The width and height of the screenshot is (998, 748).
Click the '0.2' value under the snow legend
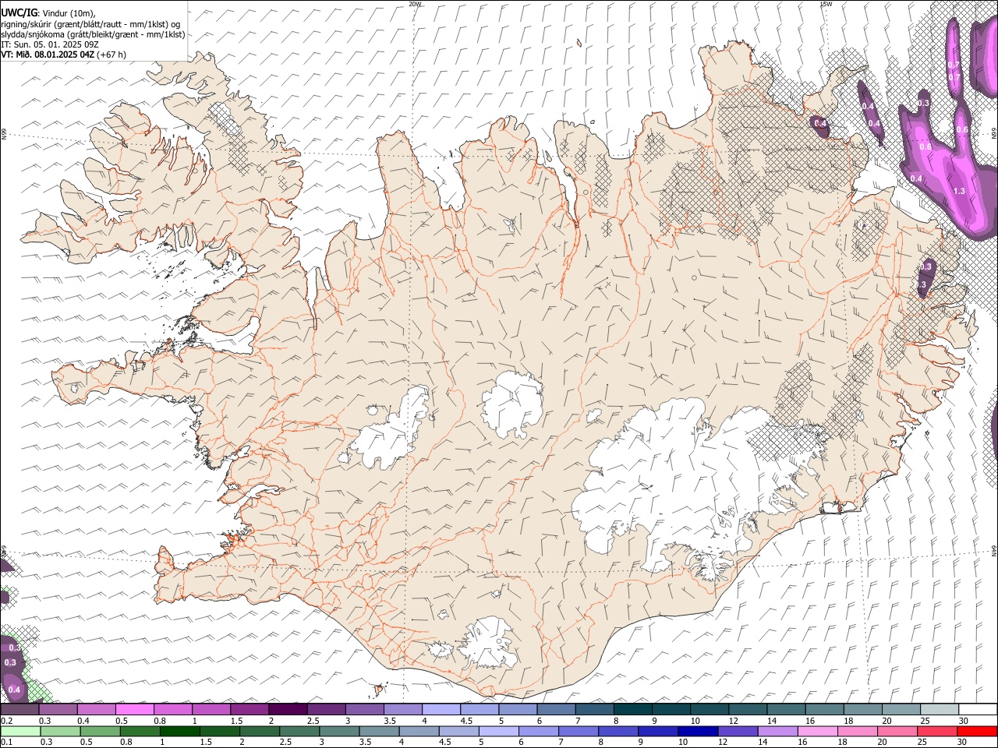point(6,721)
